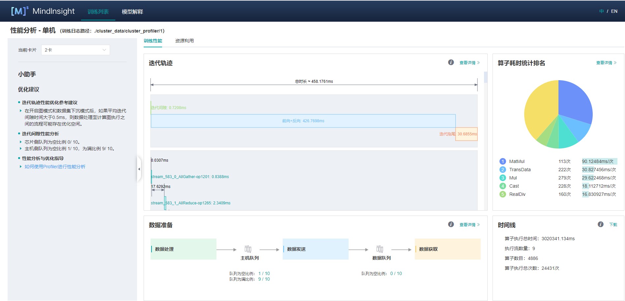Click the MindInsight logo icon

point(19,11)
